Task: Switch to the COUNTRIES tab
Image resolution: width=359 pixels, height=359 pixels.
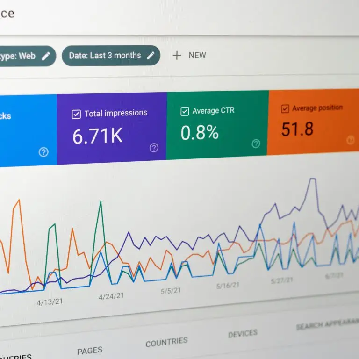Action: click(166, 342)
